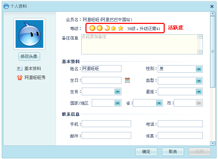Click the AliWangWang logo in title bar
This screenshot has width=218, height=159.
[x=6, y=6]
